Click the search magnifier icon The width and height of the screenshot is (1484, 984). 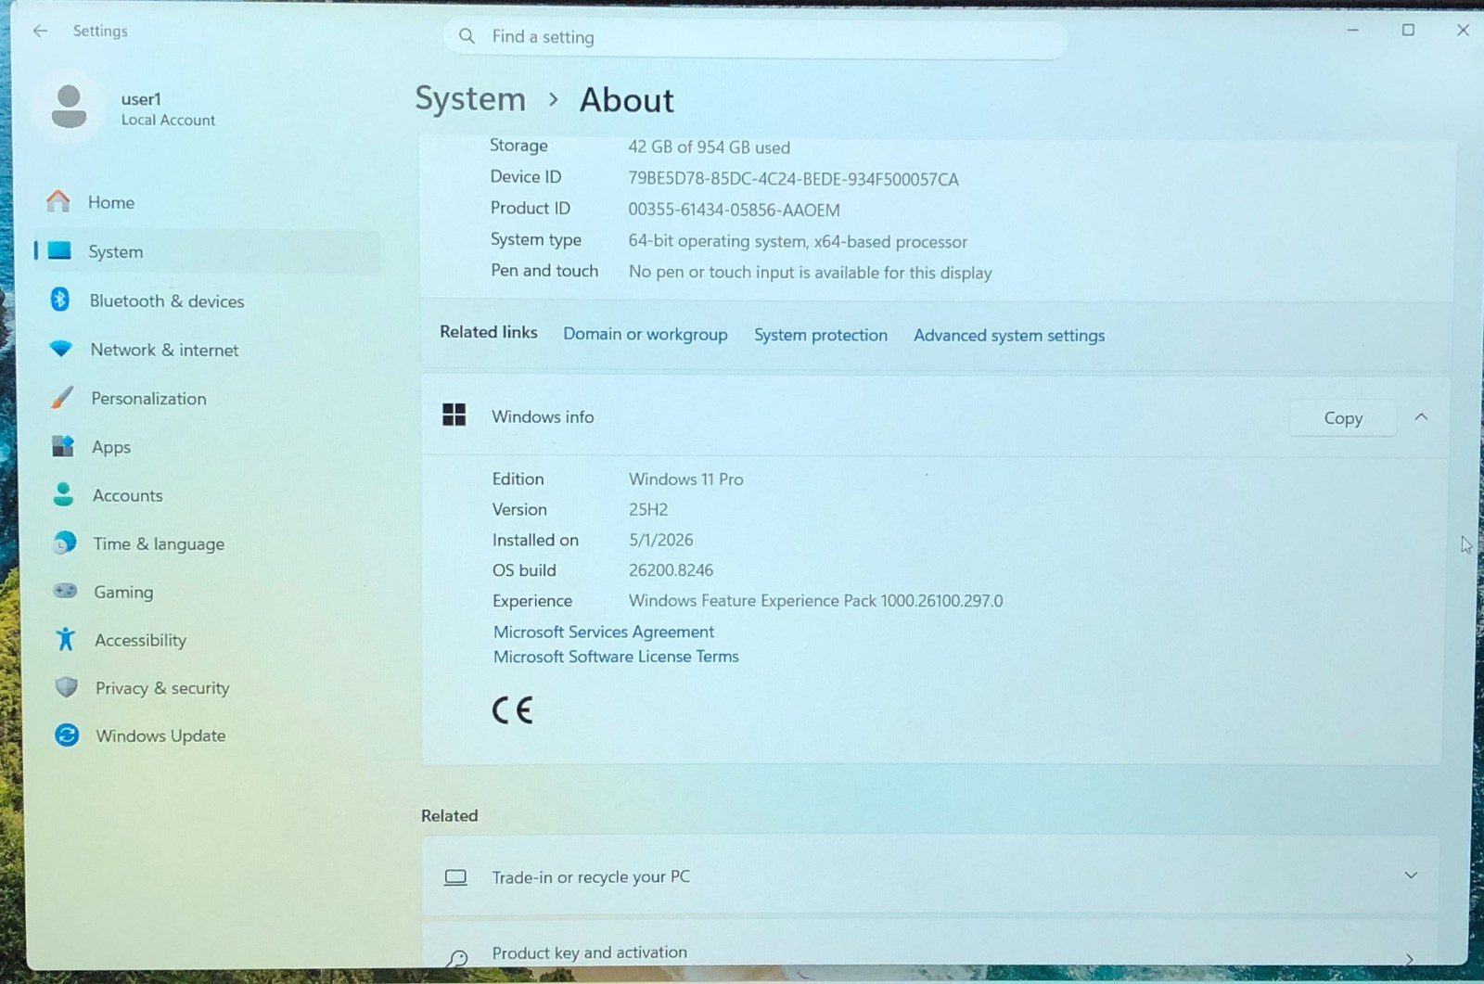pyautogui.click(x=467, y=36)
